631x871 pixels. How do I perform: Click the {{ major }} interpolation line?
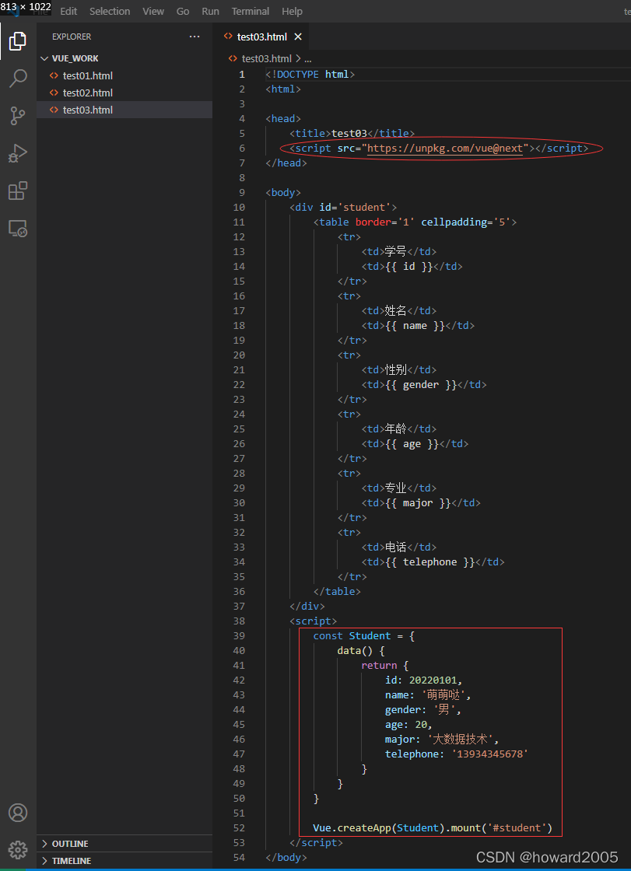pos(421,503)
